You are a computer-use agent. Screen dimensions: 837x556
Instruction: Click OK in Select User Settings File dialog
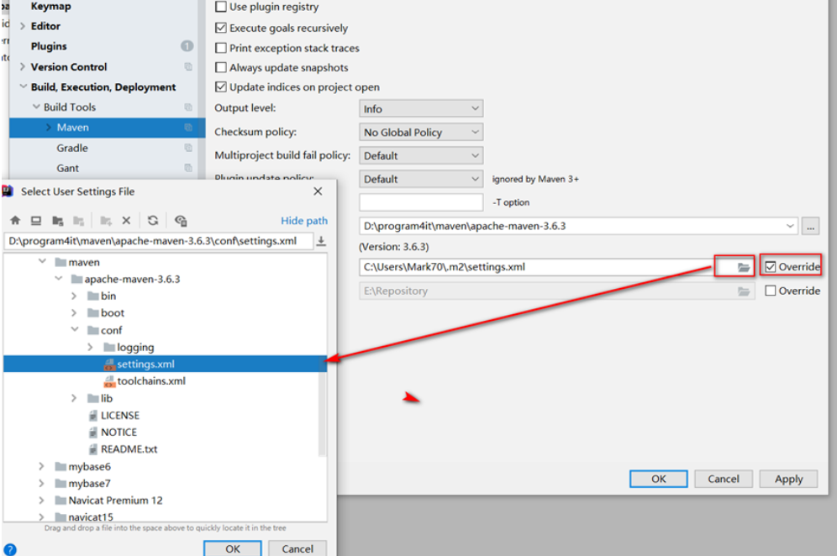[x=233, y=548]
